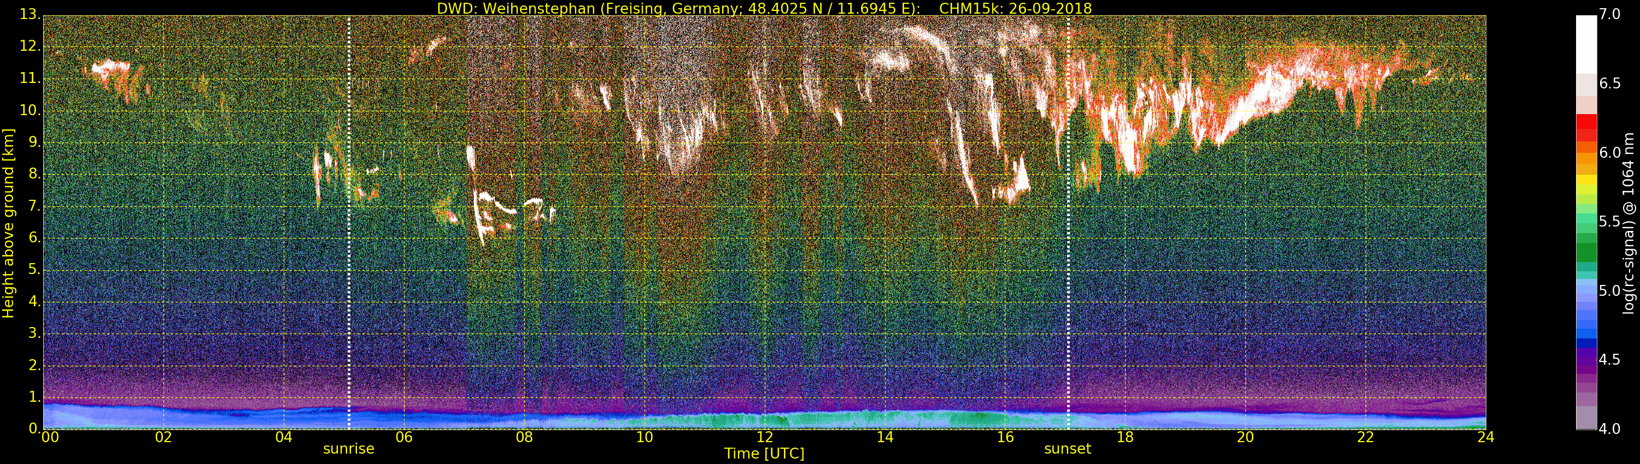Click the 13 km height tick label
The height and width of the screenshot is (464, 1640).
30,15
